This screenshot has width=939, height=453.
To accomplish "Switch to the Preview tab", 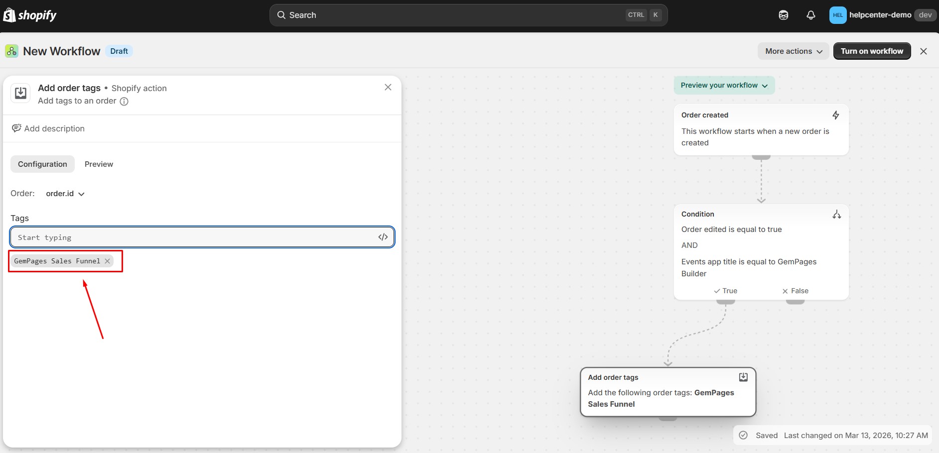I will click(x=99, y=164).
